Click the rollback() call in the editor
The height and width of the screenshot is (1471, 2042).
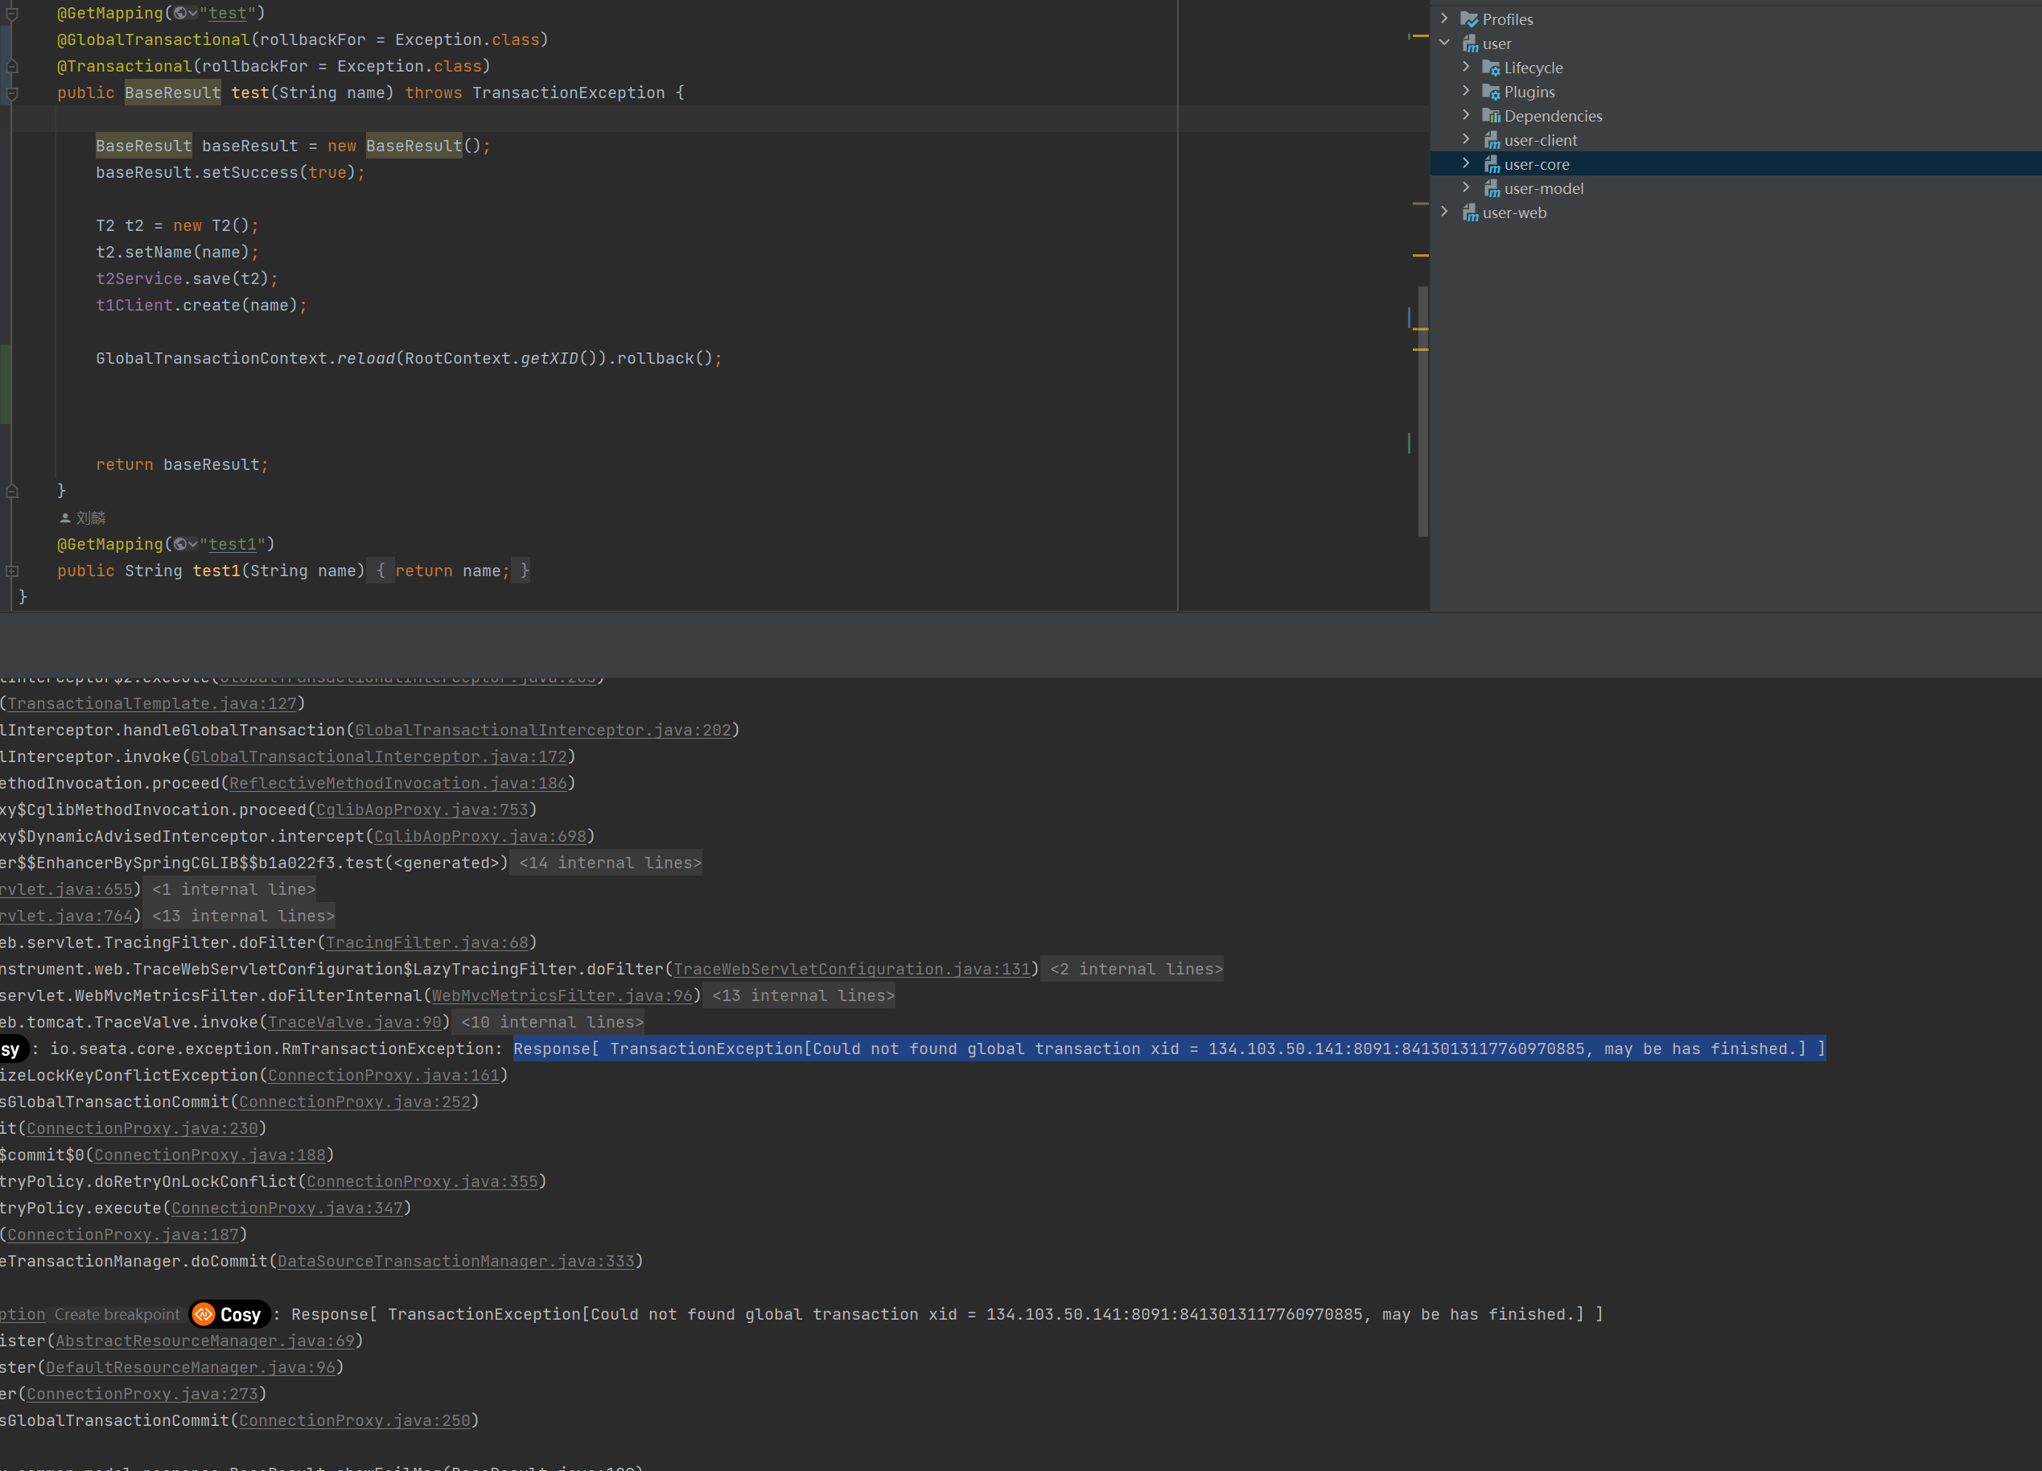[x=665, y=358]
